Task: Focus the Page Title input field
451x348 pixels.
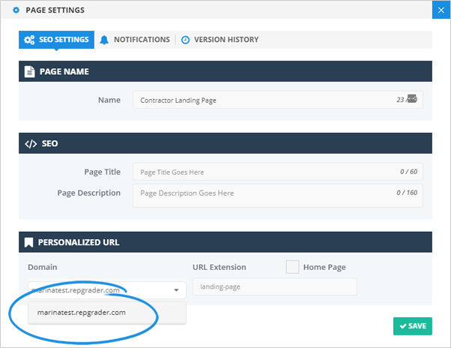Action: [262, 172]
